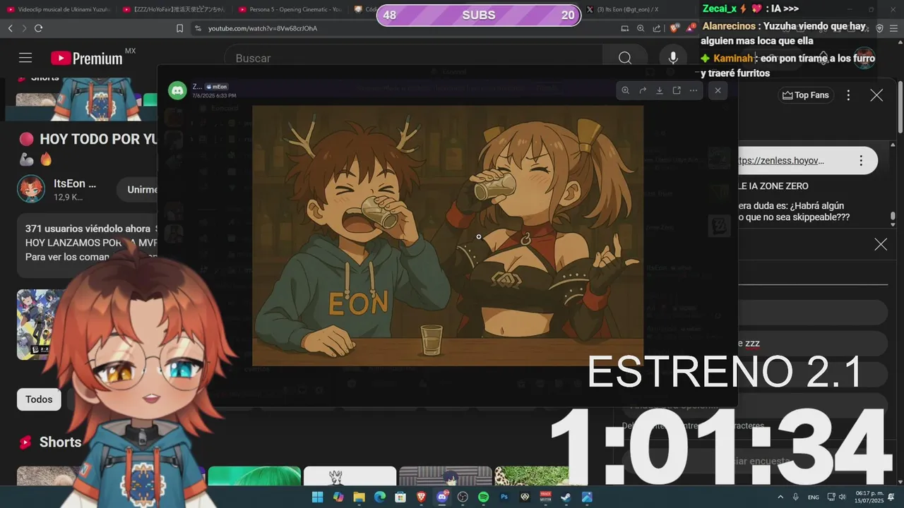Viewport: 904px width, 508px height.
Task: Click the ENG language indicator
Action: 814,497
